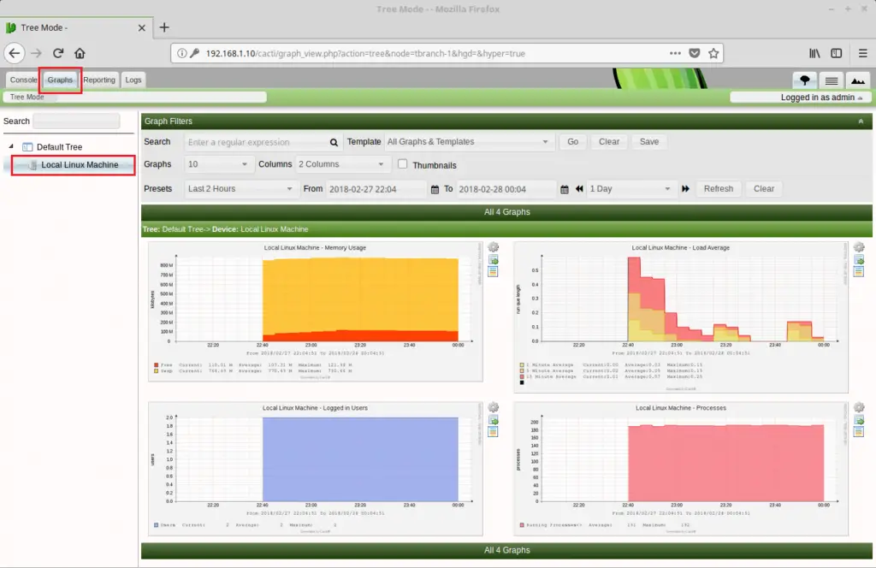Open Firefox Library icon
The image size is (876, 568).
point(814,53)
